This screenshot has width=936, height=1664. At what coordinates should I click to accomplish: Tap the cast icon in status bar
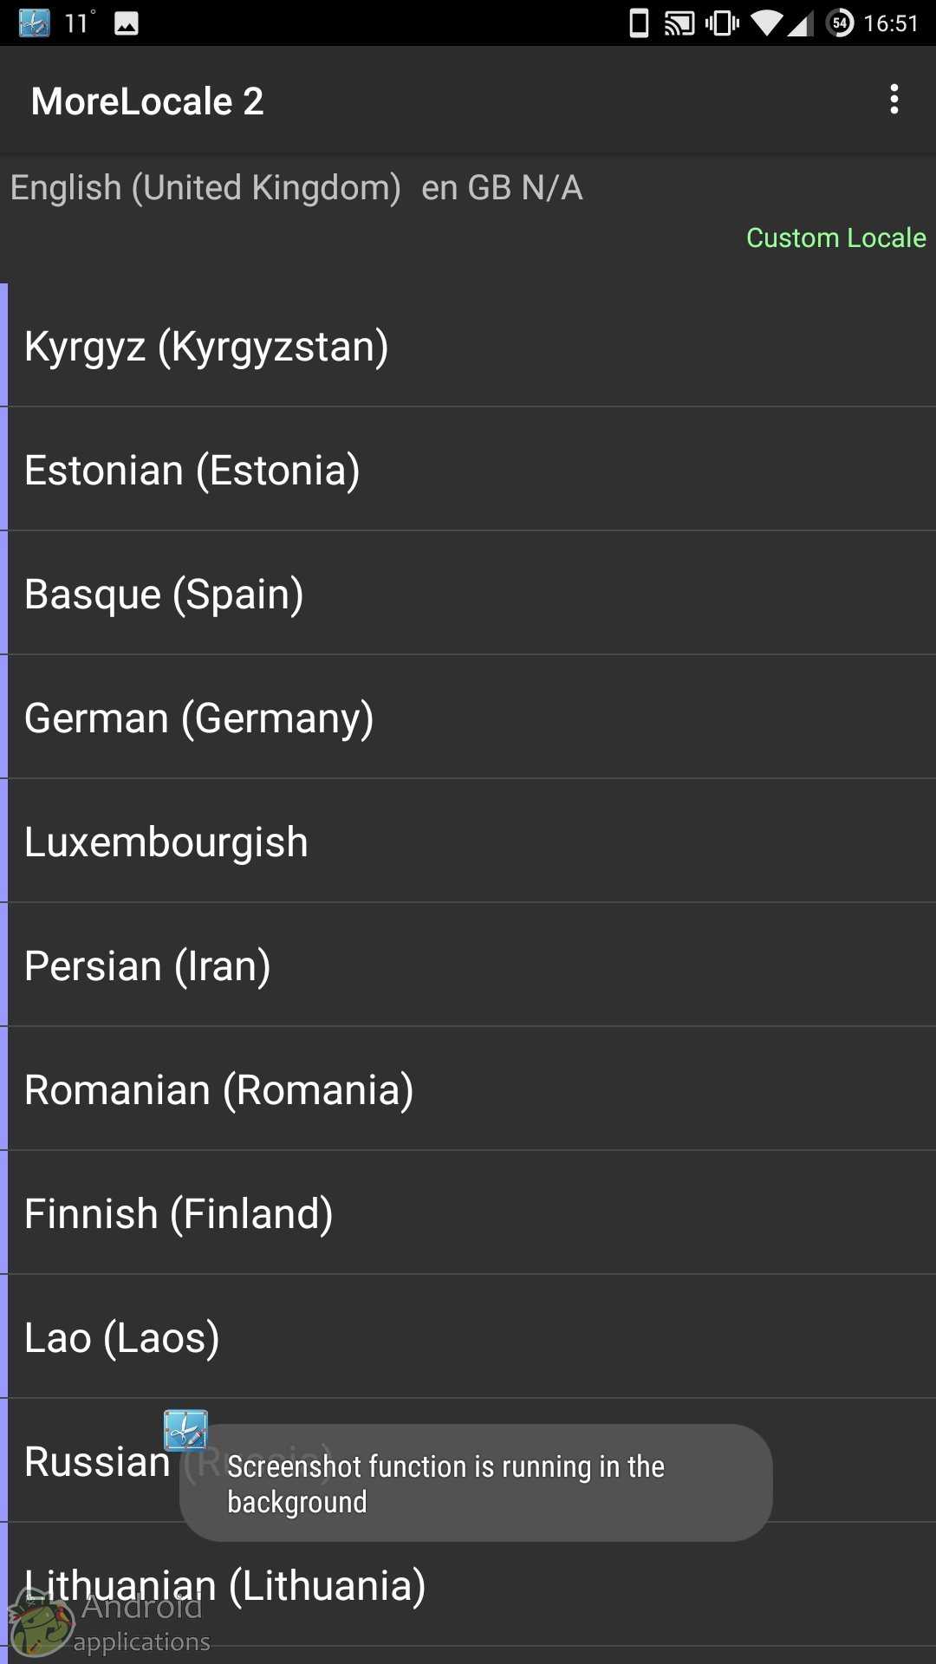(679, 23)
